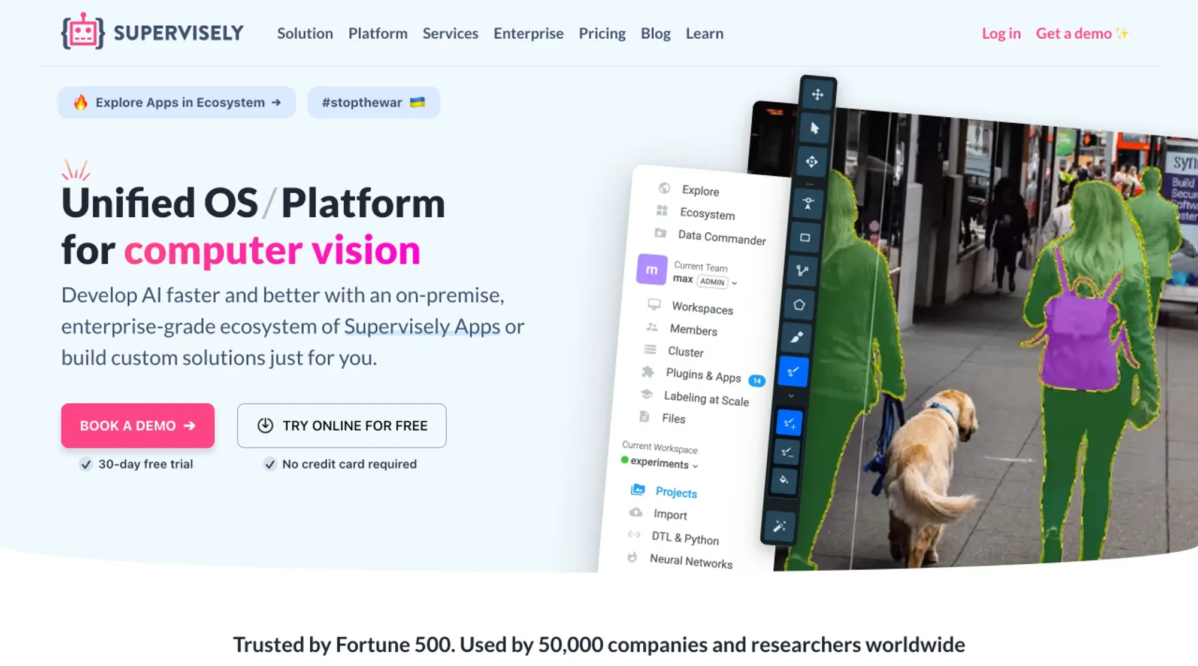Open the Pricing menu item
This screenshot has width=1198, height=666.
602,34
